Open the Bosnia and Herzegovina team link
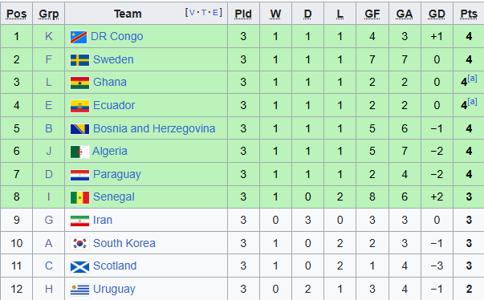This screenshot has width=484, height=300. pyautogui.click(x=154, y=128)
